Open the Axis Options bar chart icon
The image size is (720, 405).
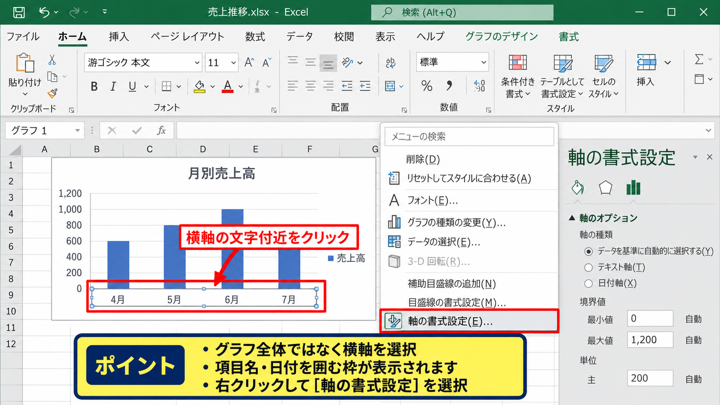pyautogui.click(x=633, y=188)
